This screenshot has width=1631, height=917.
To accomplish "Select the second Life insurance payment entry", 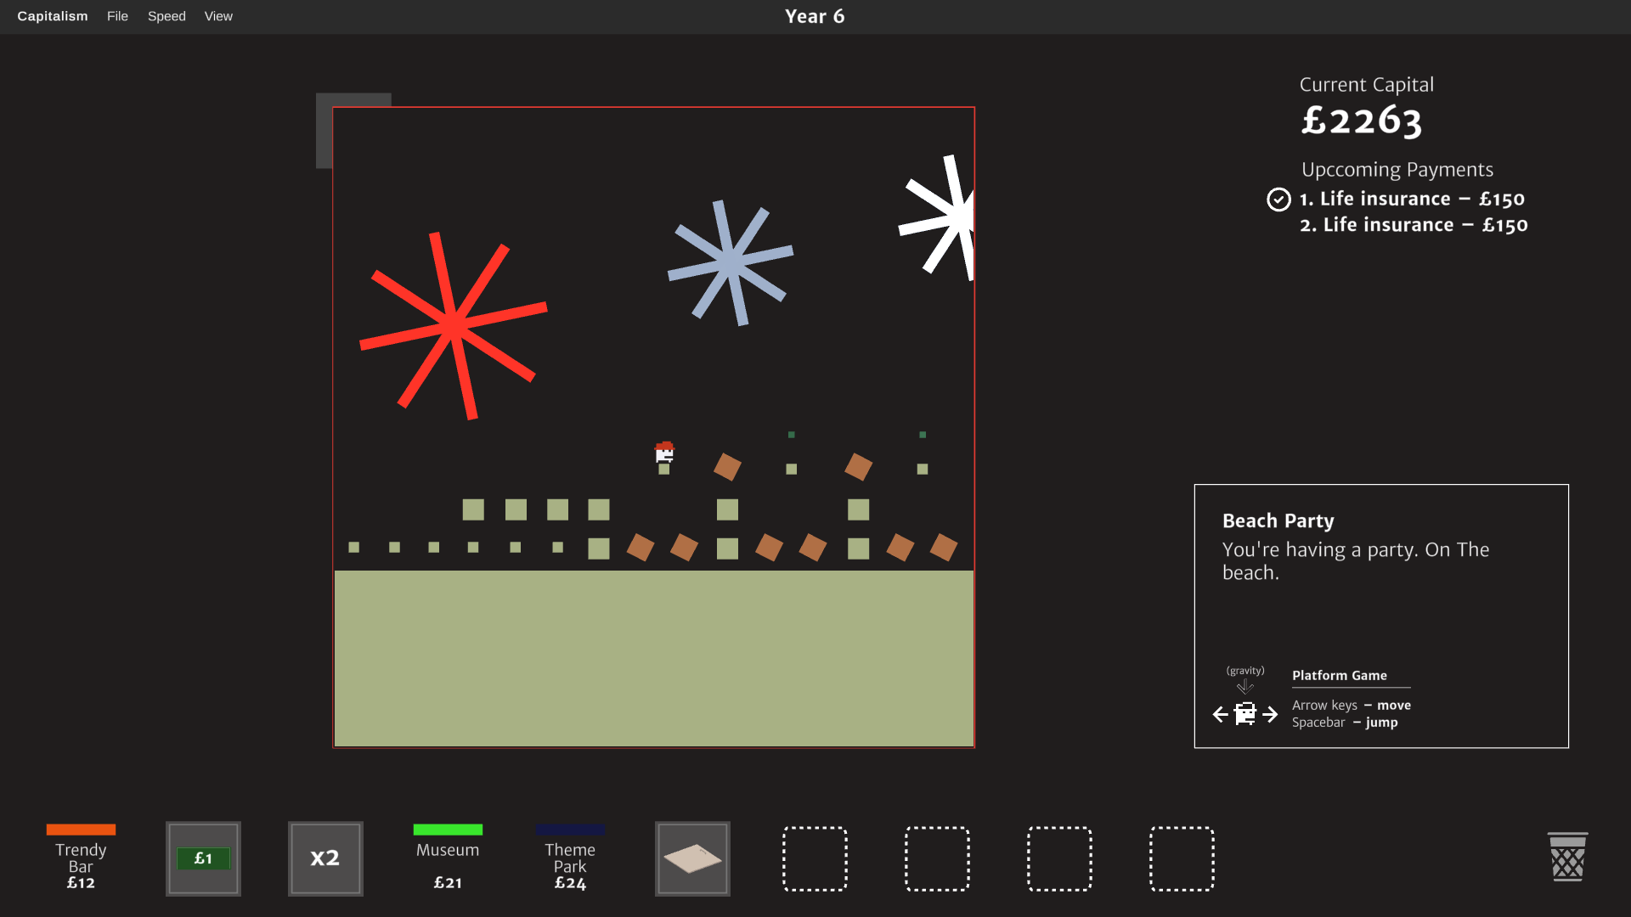I will coord(1414,225).
